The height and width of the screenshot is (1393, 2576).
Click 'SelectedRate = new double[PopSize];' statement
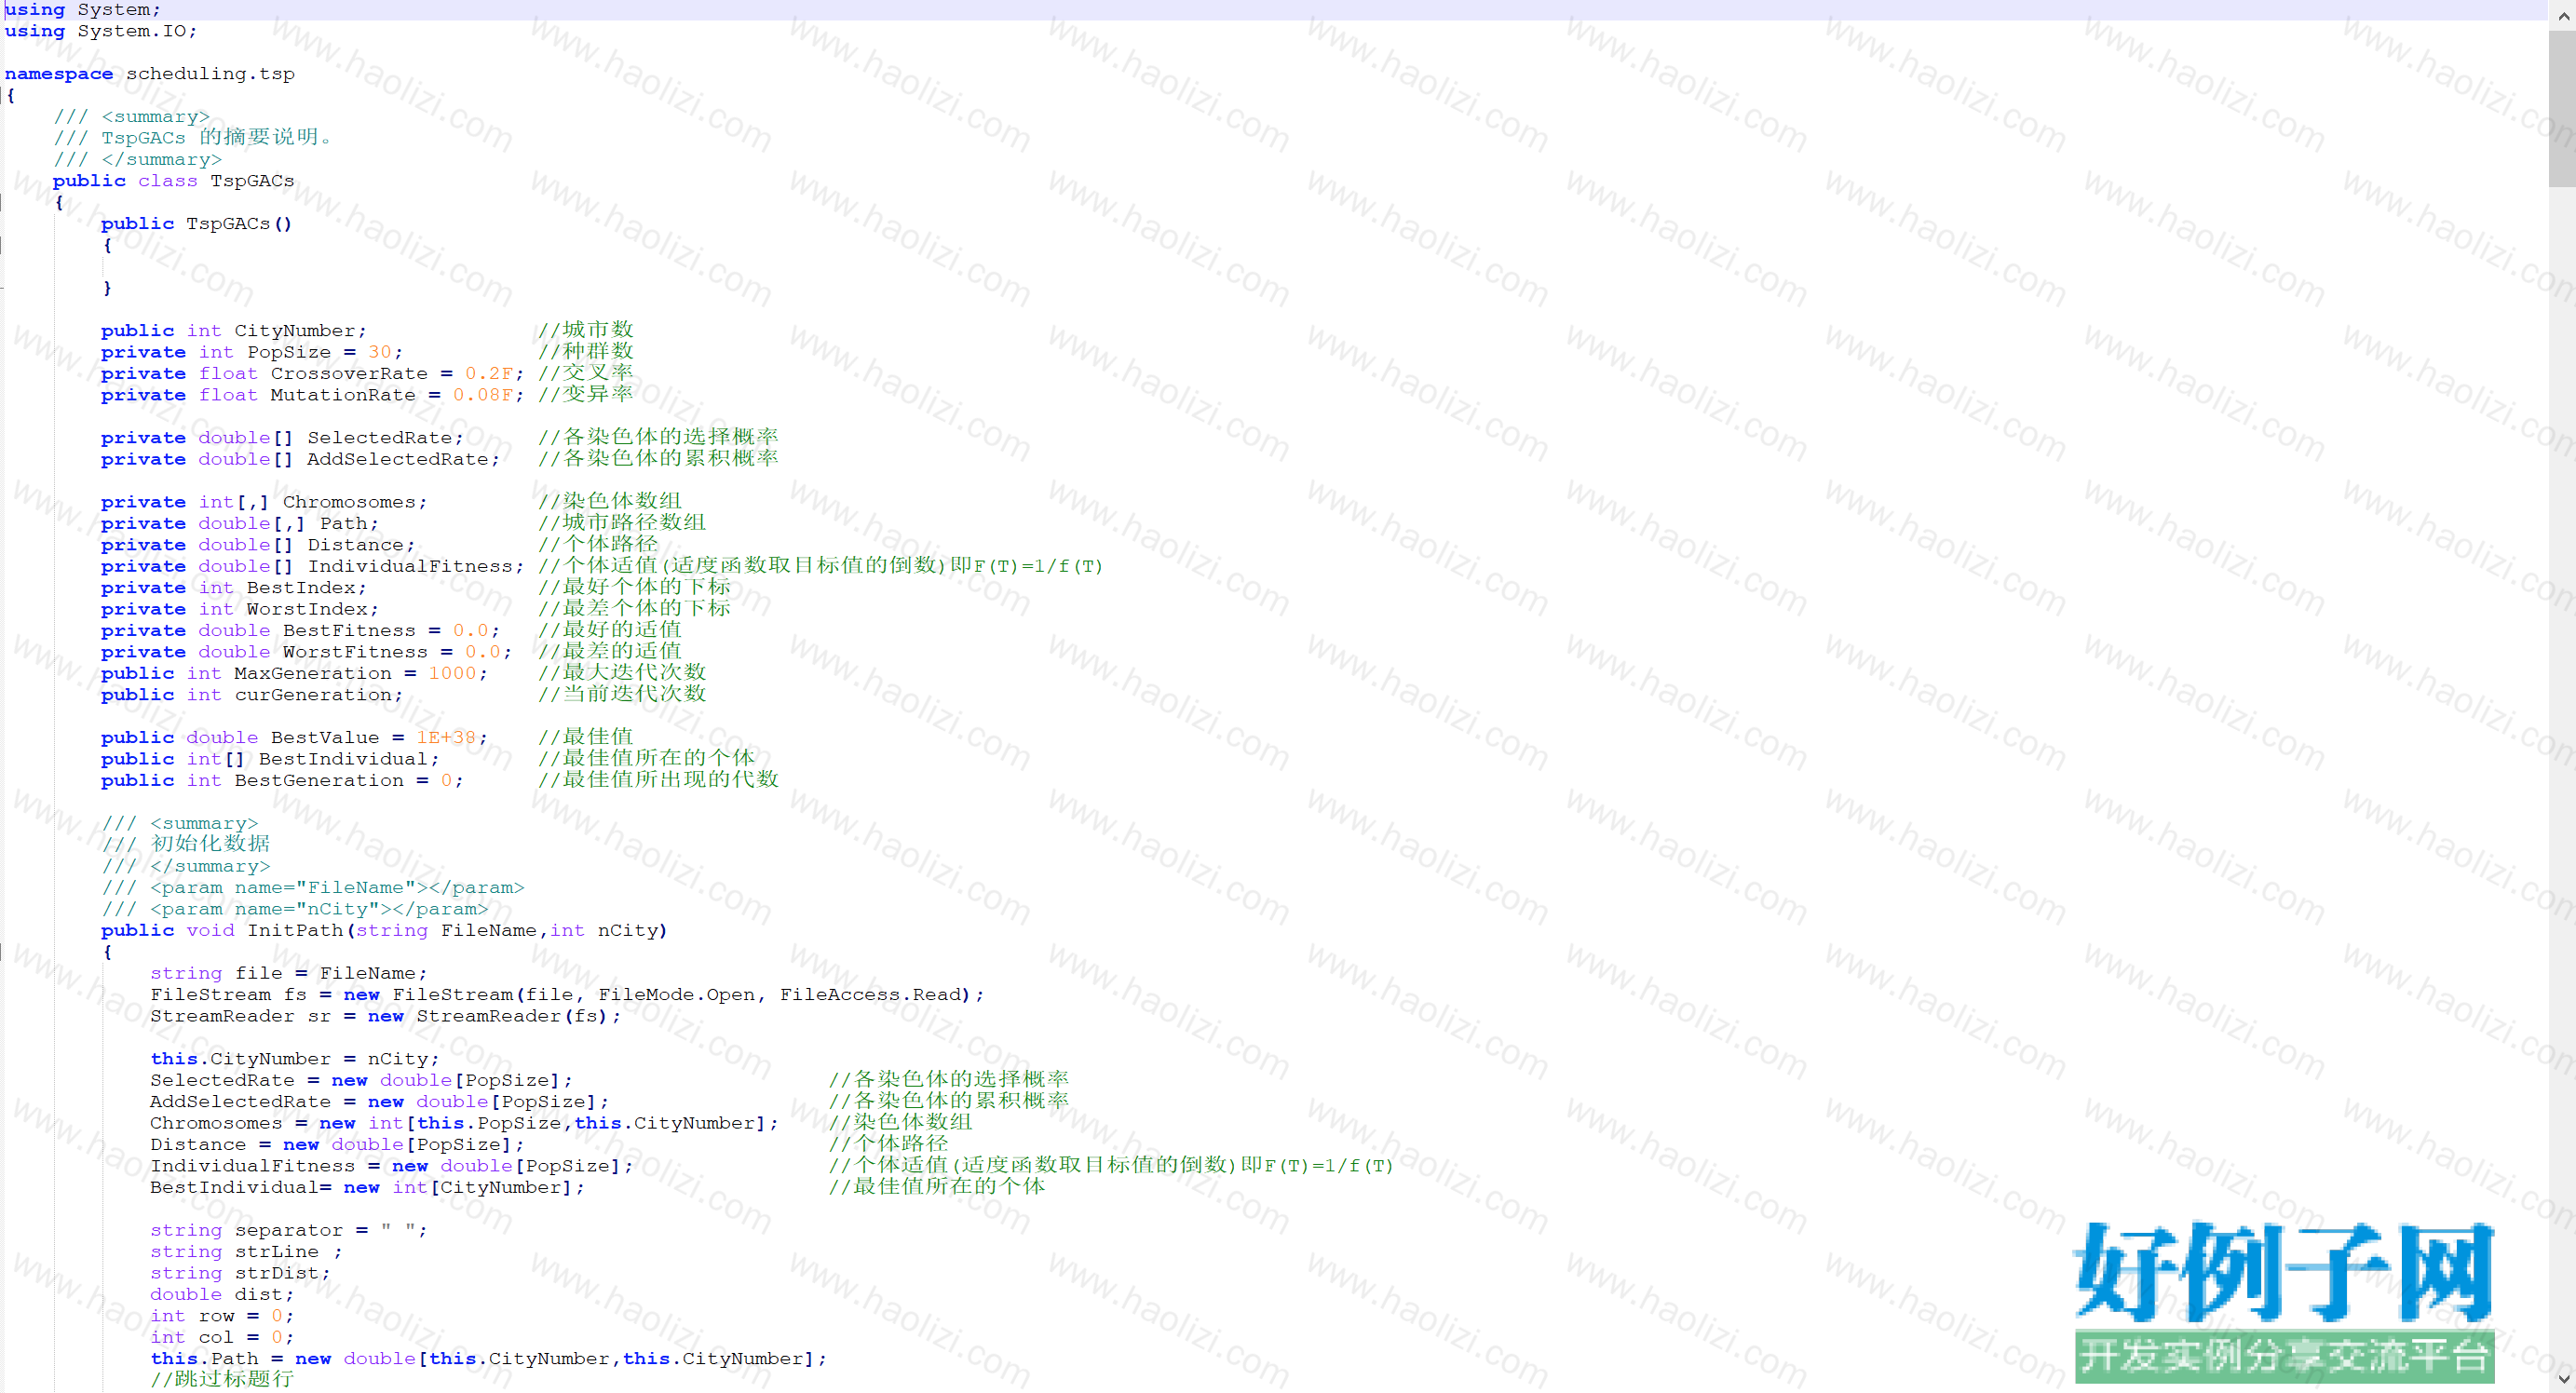point(361,1081)
